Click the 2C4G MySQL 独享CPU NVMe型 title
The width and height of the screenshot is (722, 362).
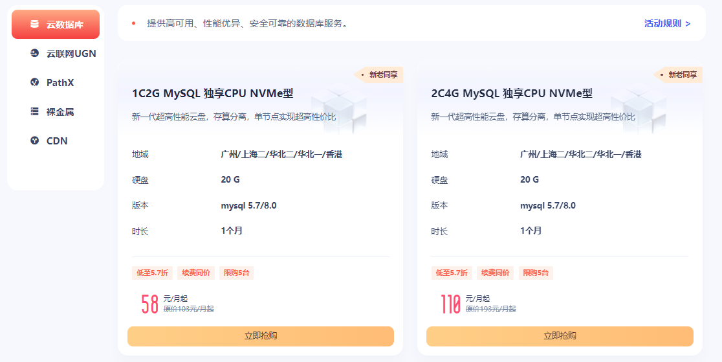tap(512, 93)
